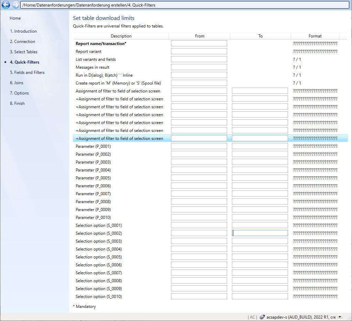
Task: Open step 5. Fields and Filters
Action: (27, 73)
